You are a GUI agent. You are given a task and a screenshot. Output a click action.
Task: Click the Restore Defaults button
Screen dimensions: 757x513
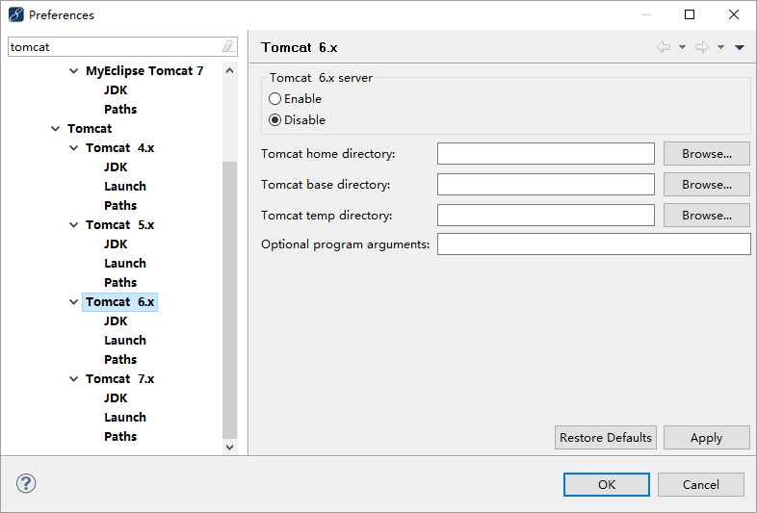tap(606, 438)
